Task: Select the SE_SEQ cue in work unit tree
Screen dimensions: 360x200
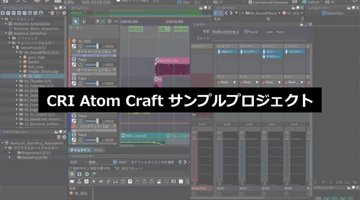Action: (34, 76)
